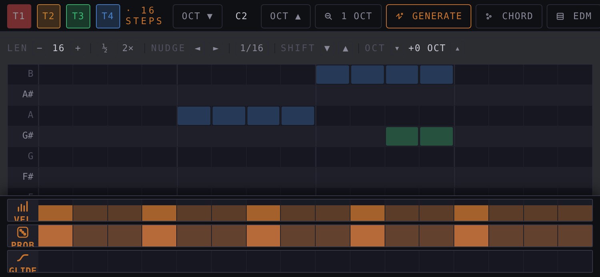Image resolution: width=600 pixels, height=277 pixels.
Task: Switch to track T4
Action: pos(108,16)
